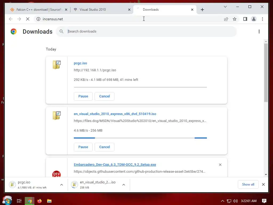273x205 pixels.
Task: Click pcgc.iso download progress bar
Action: click(x=140, y=87)
